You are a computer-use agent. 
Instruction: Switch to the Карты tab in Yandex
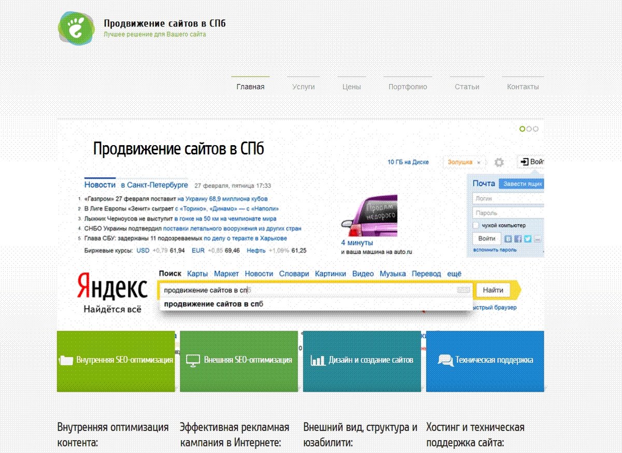197,274
